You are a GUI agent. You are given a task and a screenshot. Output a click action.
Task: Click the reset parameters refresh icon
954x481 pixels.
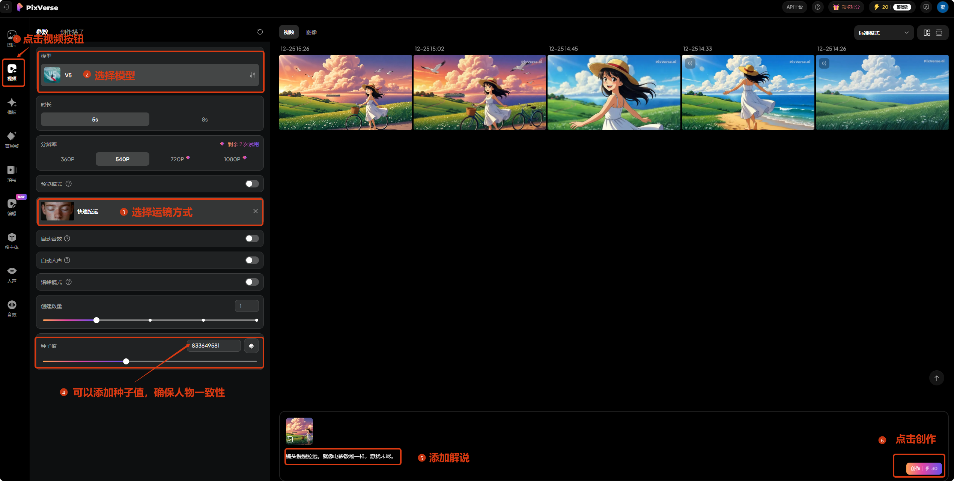(x=260, y=32)
